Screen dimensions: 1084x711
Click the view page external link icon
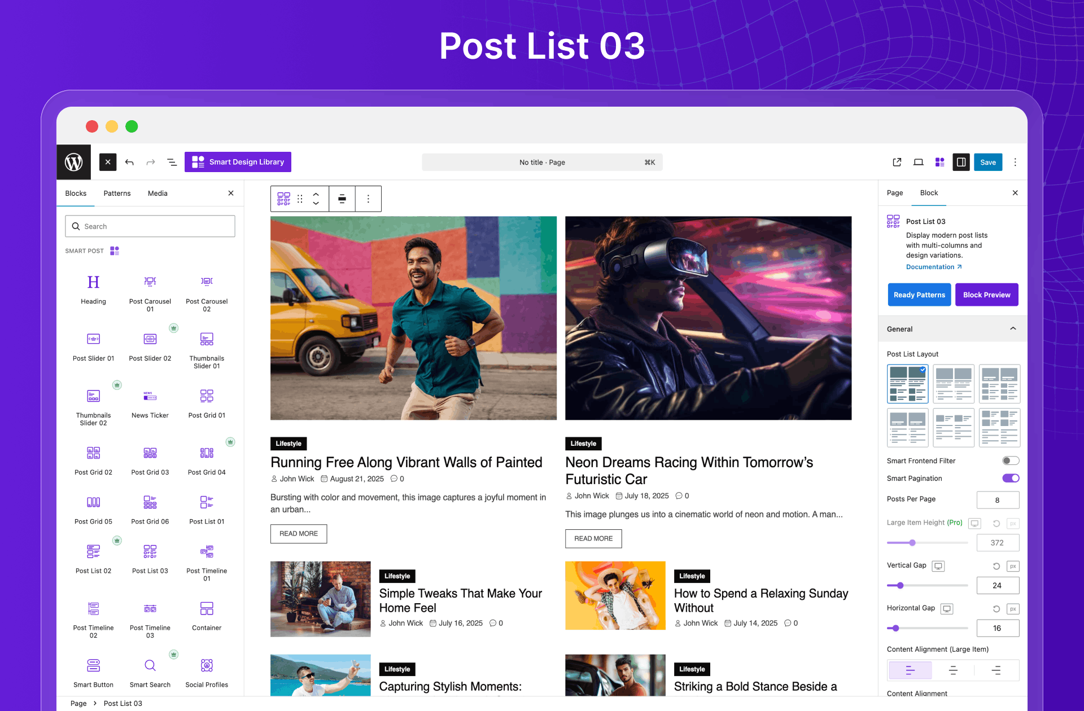(897, 163)
